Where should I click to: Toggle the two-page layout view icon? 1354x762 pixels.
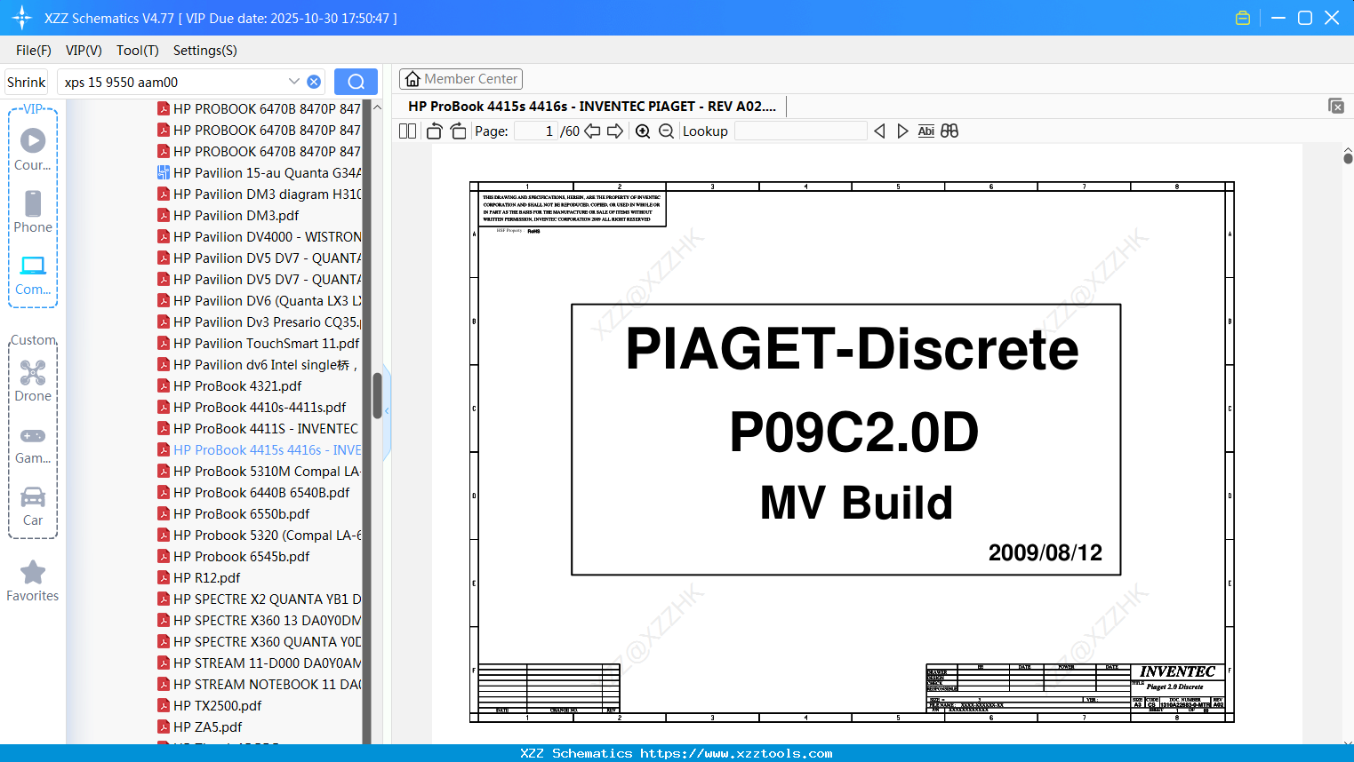click(407, 131)
